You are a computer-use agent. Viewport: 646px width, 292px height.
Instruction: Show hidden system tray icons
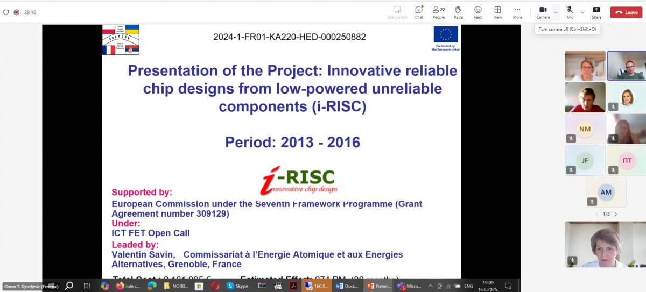[431, 286]
